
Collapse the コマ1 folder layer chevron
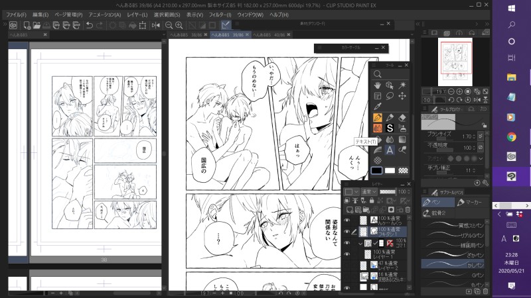pyautogui.click(x=360, y=243)
